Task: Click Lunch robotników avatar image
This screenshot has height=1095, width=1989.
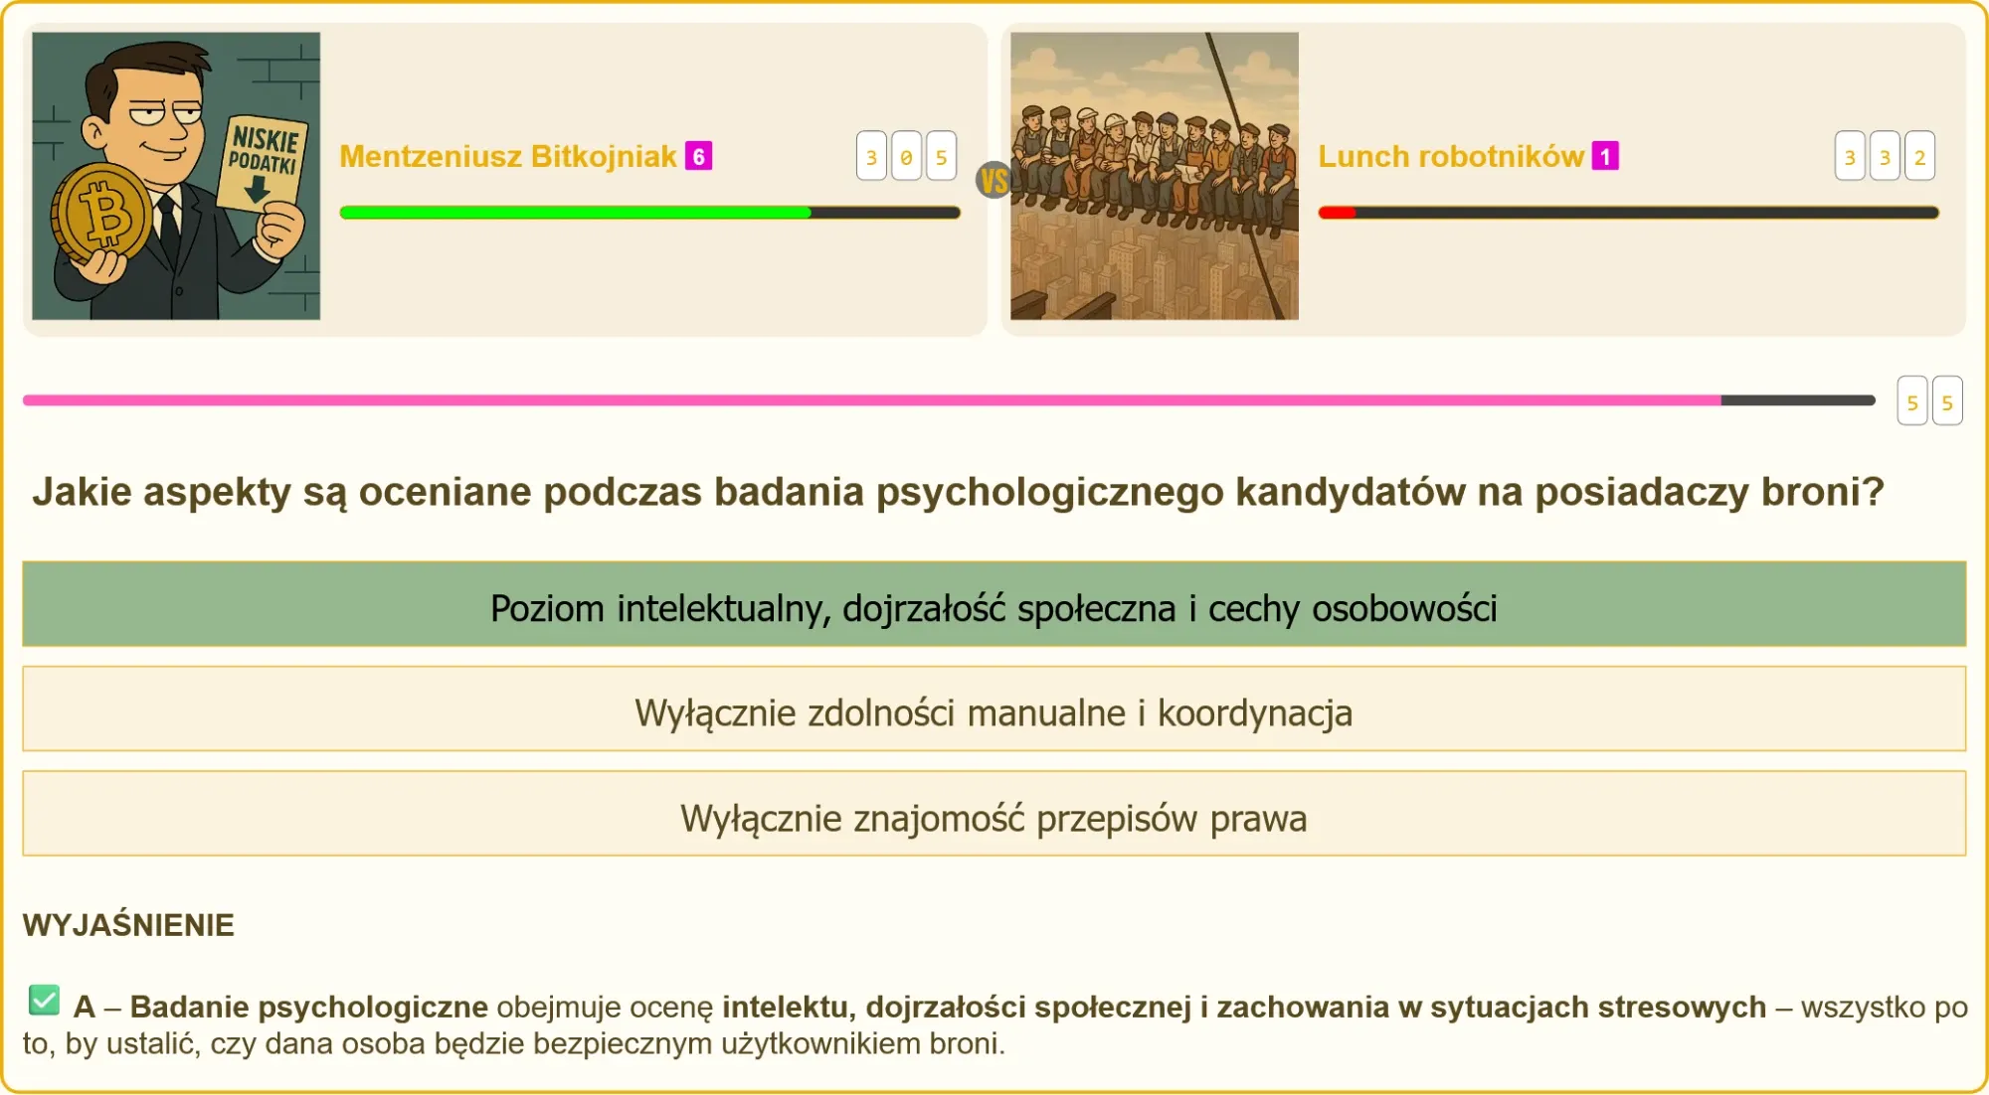Action: pyautogui.click(x=1154, y=176)
